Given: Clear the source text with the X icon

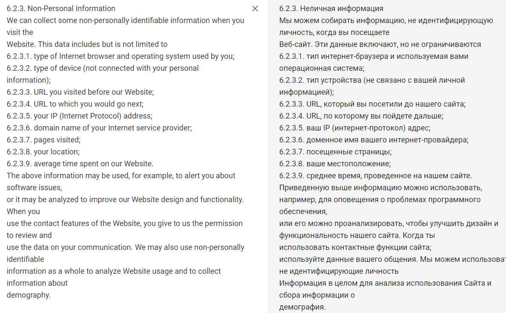Looking at the screenshot, I should [x=255, y=9].
